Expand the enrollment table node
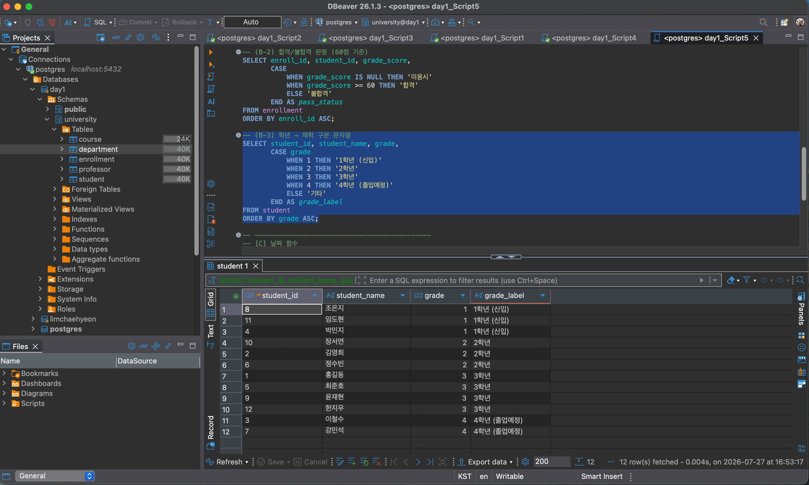The height and width of the screenshot is (485, 809). tap(62, 159)
